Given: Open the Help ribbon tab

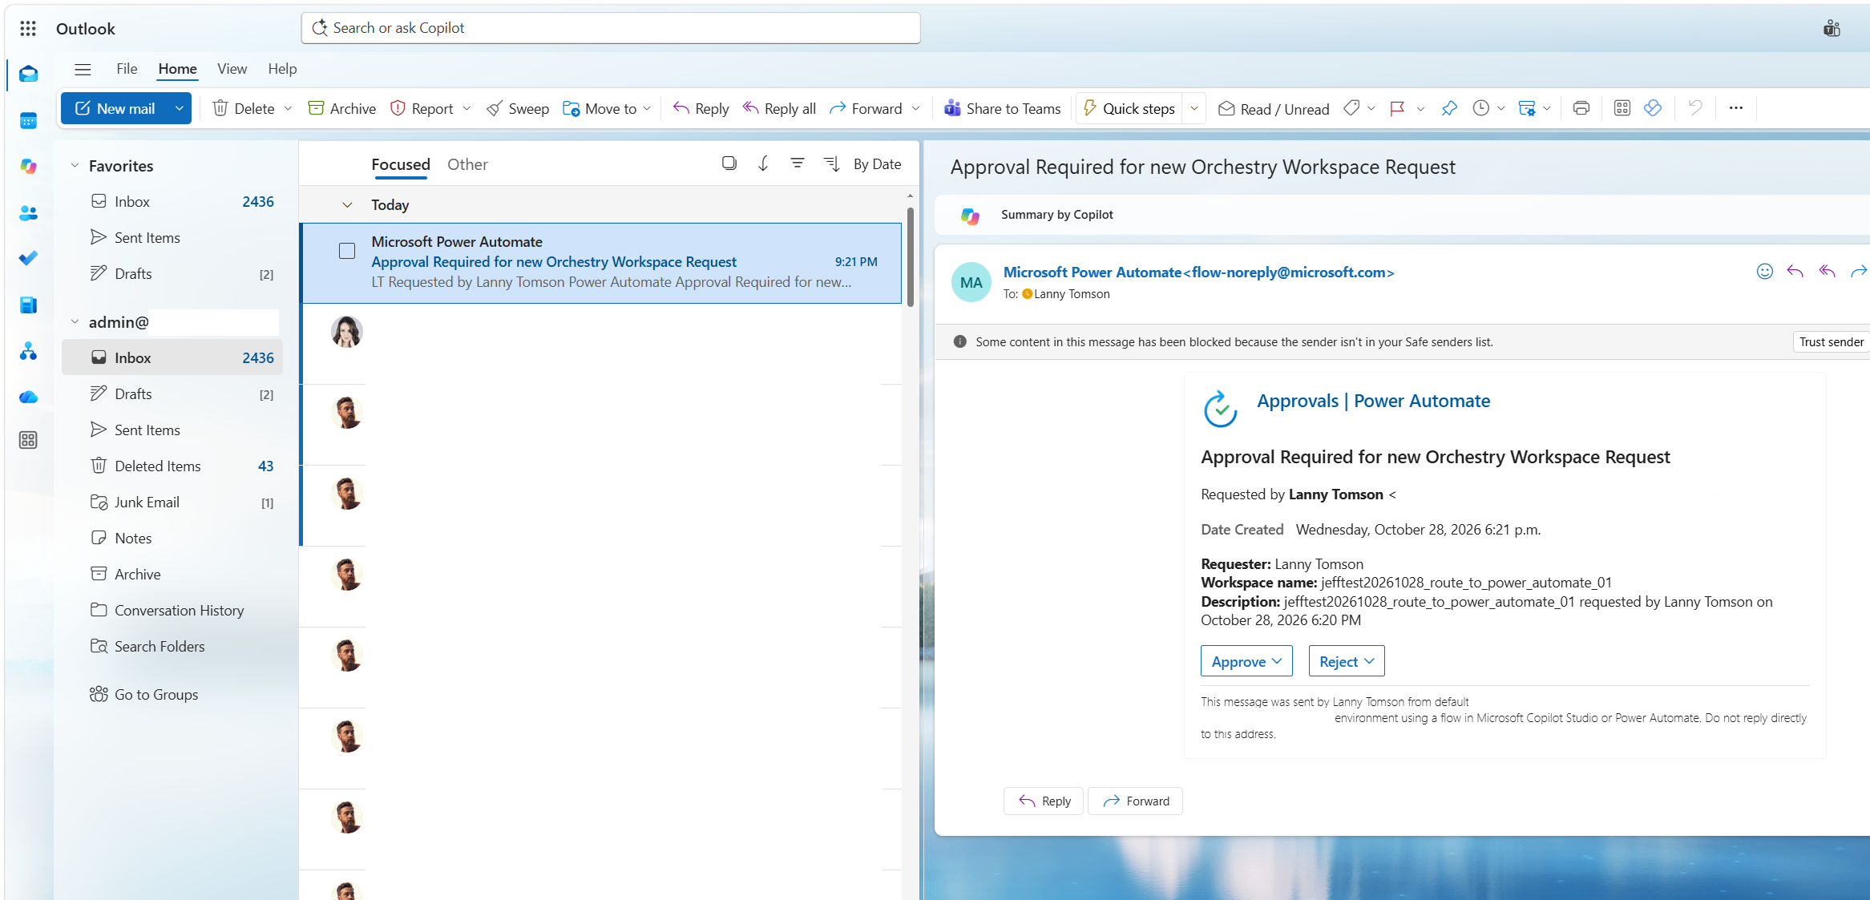Looking at the screenshot, I should [282, 69].
